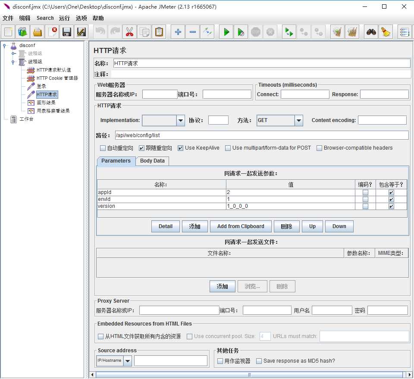The height and width of the screenshot is (379, 414).
Task: Click the Save As pencil-disk icon
Action: (x=82, y=32)
